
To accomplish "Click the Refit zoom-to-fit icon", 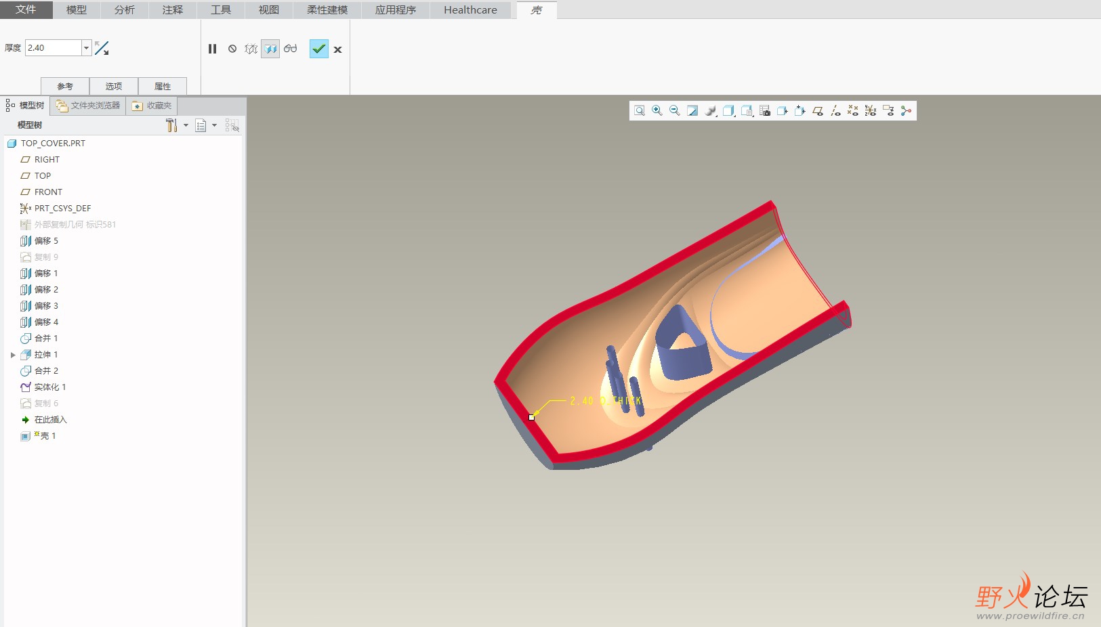I will click(x=640, y=111).
